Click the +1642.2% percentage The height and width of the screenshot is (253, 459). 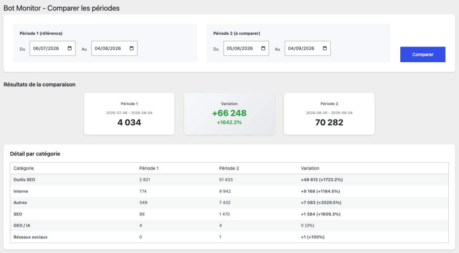229,122
